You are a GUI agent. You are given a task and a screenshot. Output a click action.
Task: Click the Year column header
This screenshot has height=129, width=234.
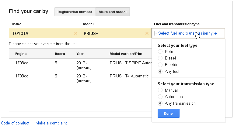coord(80,54)
